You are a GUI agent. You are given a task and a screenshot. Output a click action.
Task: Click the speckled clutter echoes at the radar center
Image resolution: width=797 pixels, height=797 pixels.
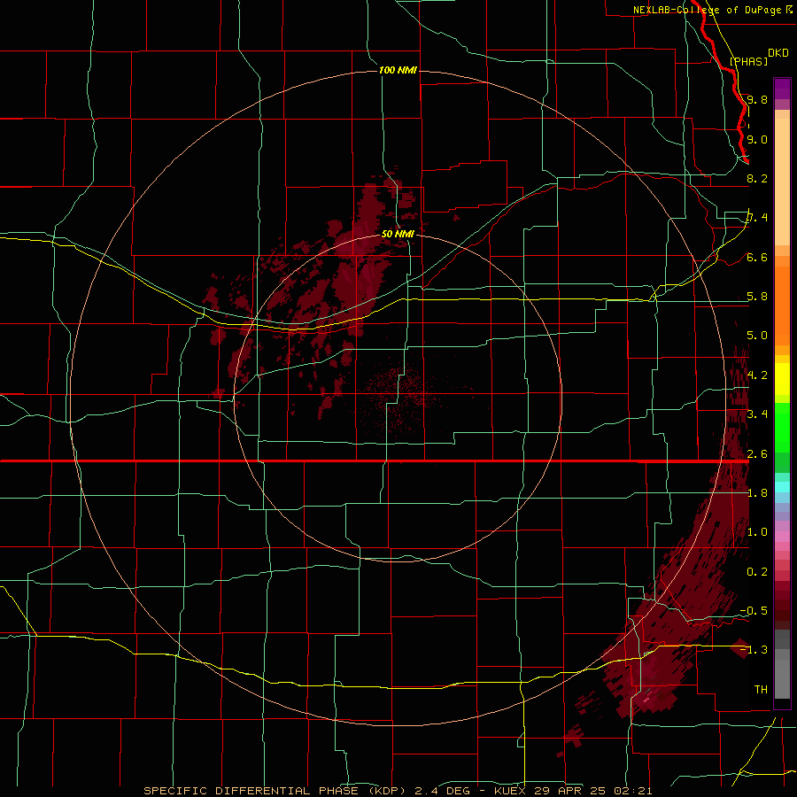pyautogui.click(x=401, y=396)
